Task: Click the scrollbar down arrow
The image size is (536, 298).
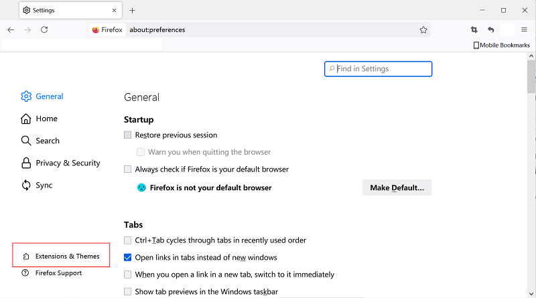Action: [531, 294]
